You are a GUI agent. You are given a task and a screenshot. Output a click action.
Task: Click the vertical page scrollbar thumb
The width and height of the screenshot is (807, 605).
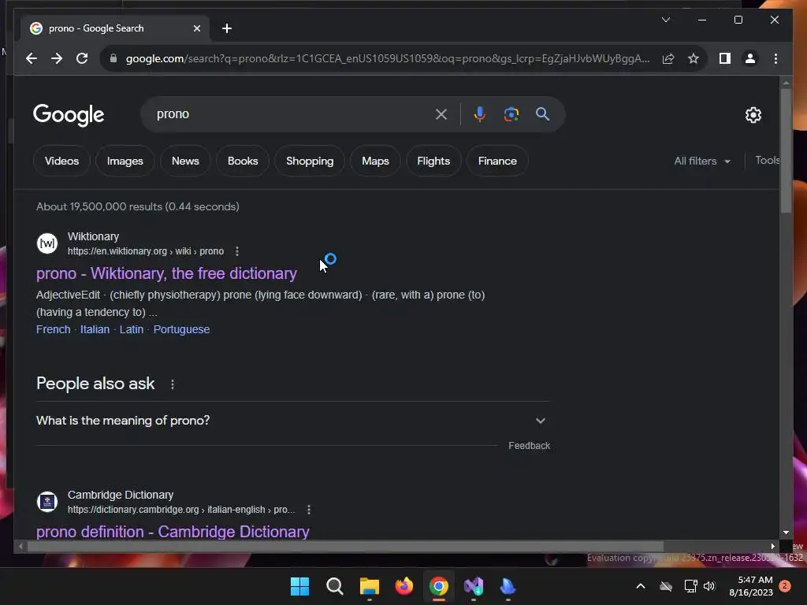(x=786, y=150)
